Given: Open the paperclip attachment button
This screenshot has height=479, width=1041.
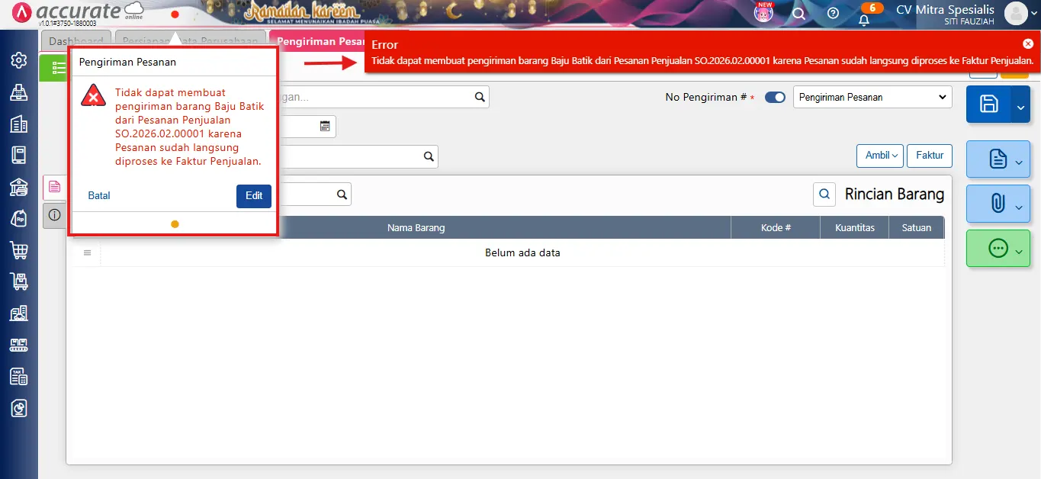Looking at the screenshot, I should (998, 203).
